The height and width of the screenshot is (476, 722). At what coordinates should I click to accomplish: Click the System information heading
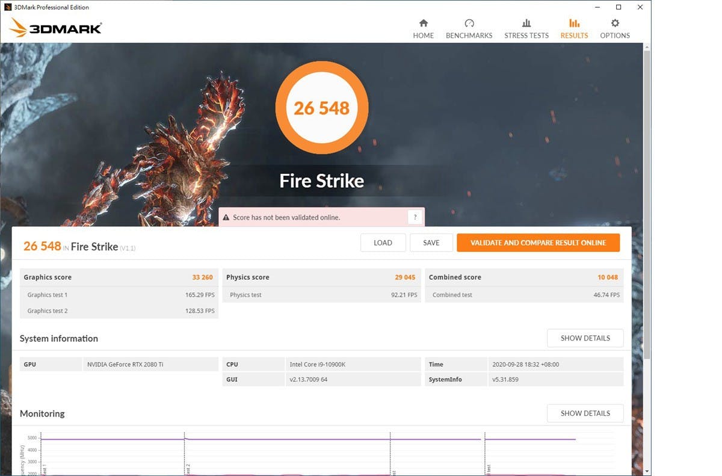pyautogui.click(x=59, y=338)
